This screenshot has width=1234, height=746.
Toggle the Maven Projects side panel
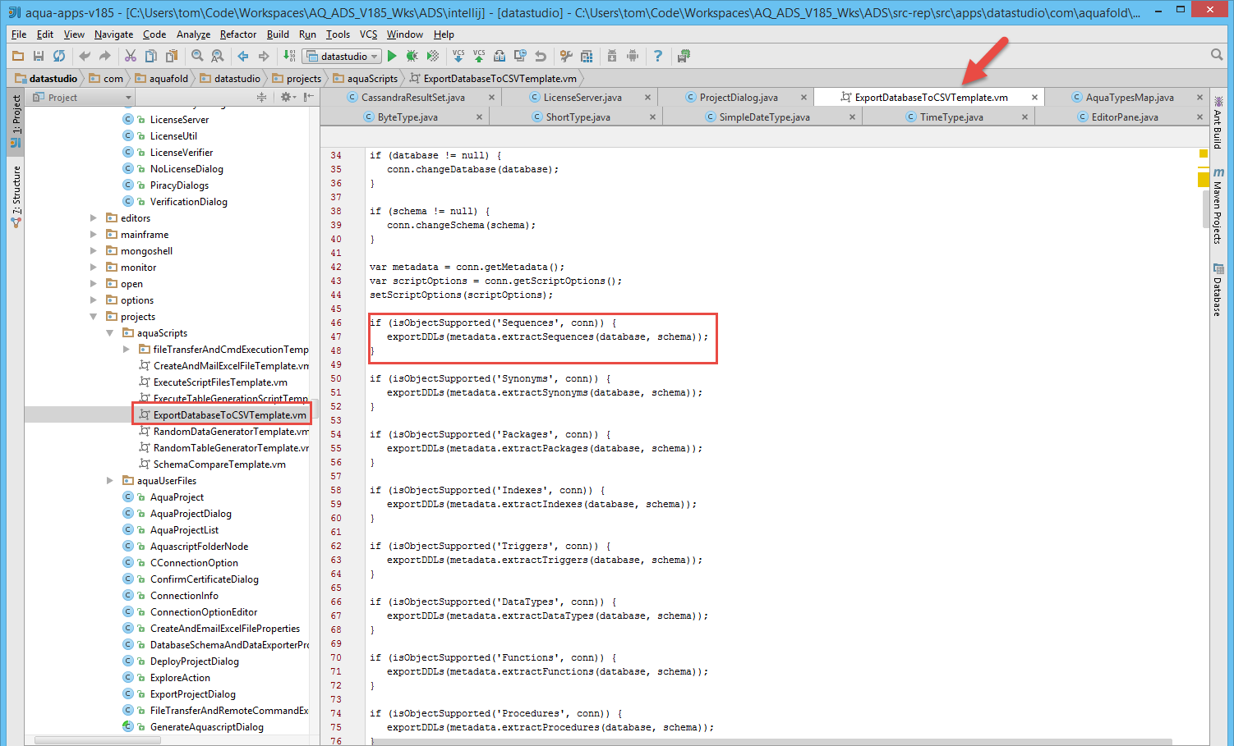[x=1218, y=206]
